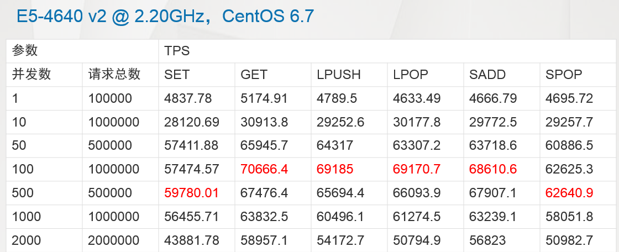Select the 并发数 column header
Screen dimensions: 619x252
tap(32, 75)
